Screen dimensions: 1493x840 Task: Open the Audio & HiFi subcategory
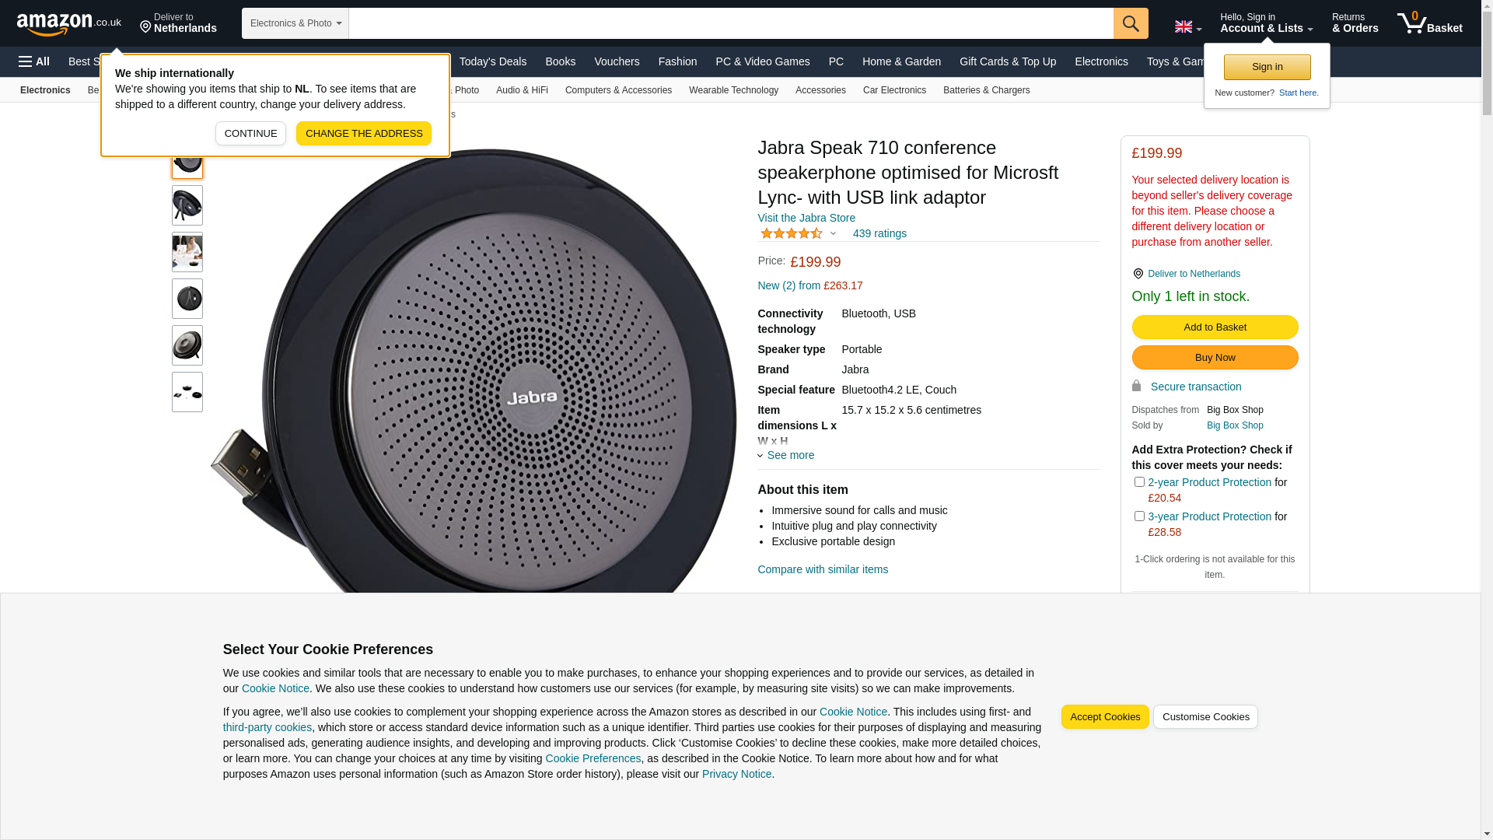tap(522, 90)
